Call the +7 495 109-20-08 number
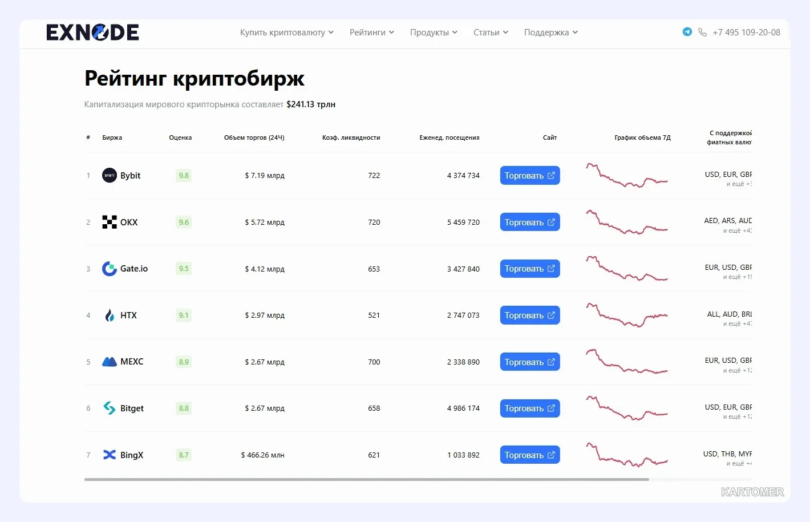The height and width of the screenshot is (522, 810). pyautogui.click(x=746, y=33)
